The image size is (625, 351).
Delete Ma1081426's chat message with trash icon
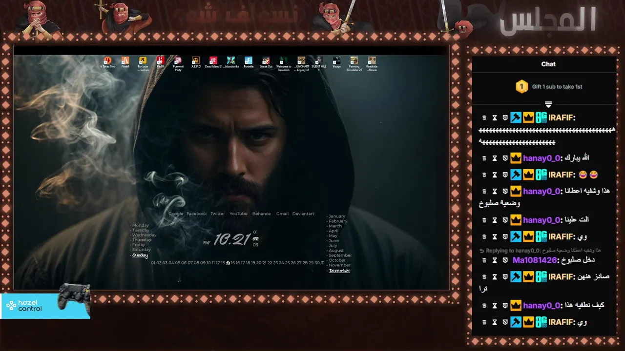(484, 260)
